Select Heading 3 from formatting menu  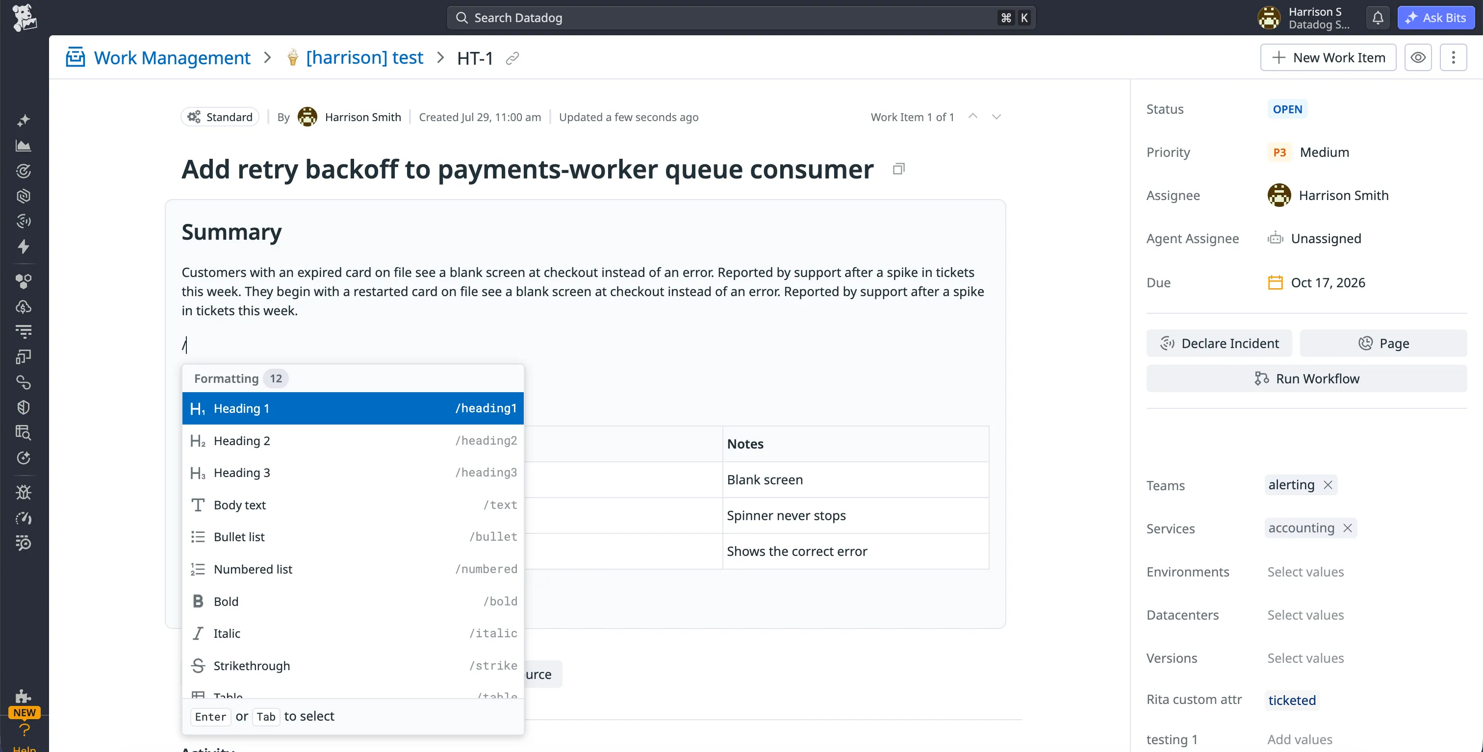(x=353, y=473)
